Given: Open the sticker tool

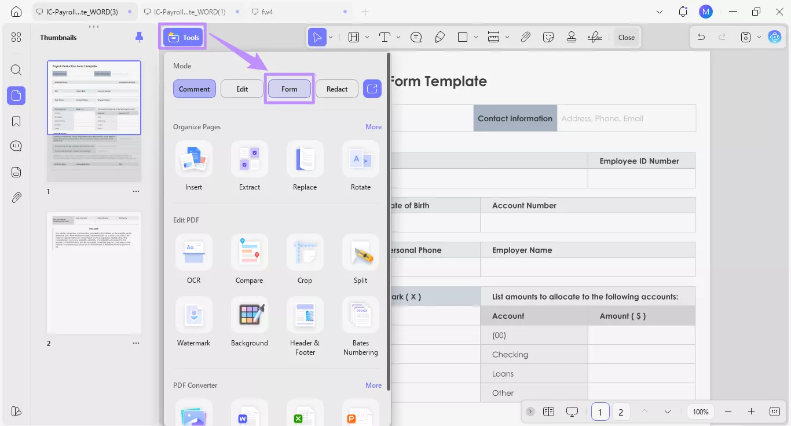Looking at the screenshot, I should pos(548,37).
